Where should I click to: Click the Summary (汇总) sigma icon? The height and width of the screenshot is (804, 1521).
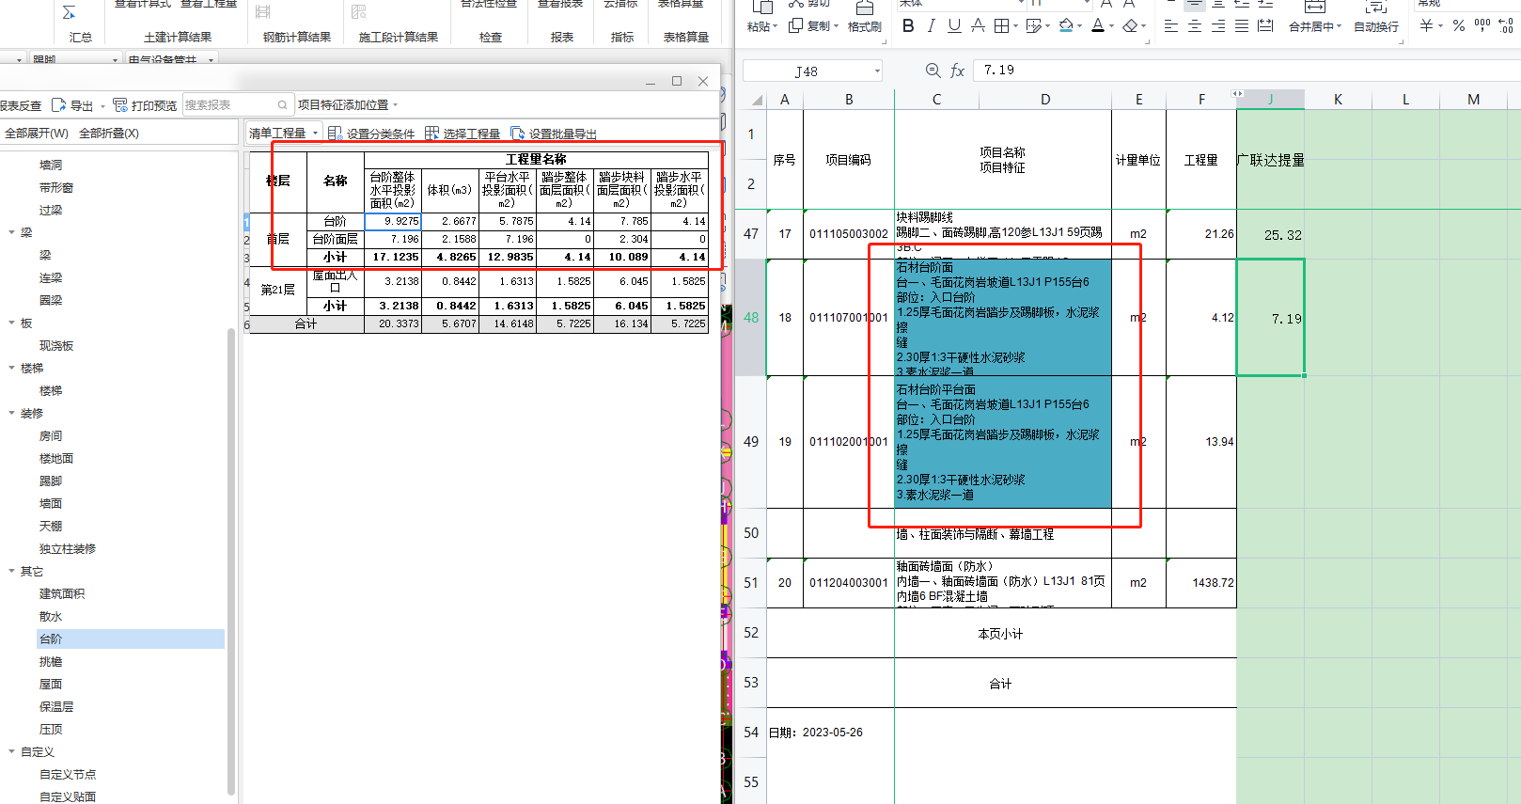pos(70,13)
